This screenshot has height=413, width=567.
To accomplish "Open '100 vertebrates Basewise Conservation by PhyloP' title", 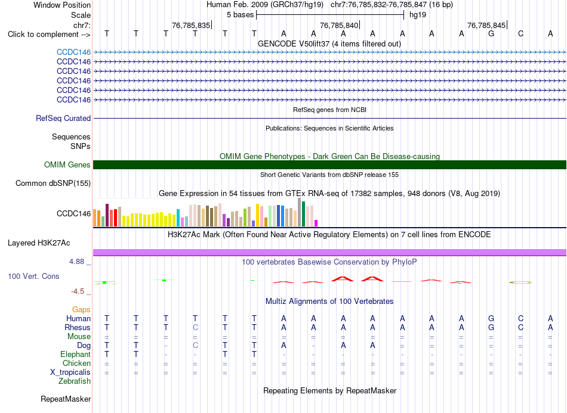I will [329, 262].
